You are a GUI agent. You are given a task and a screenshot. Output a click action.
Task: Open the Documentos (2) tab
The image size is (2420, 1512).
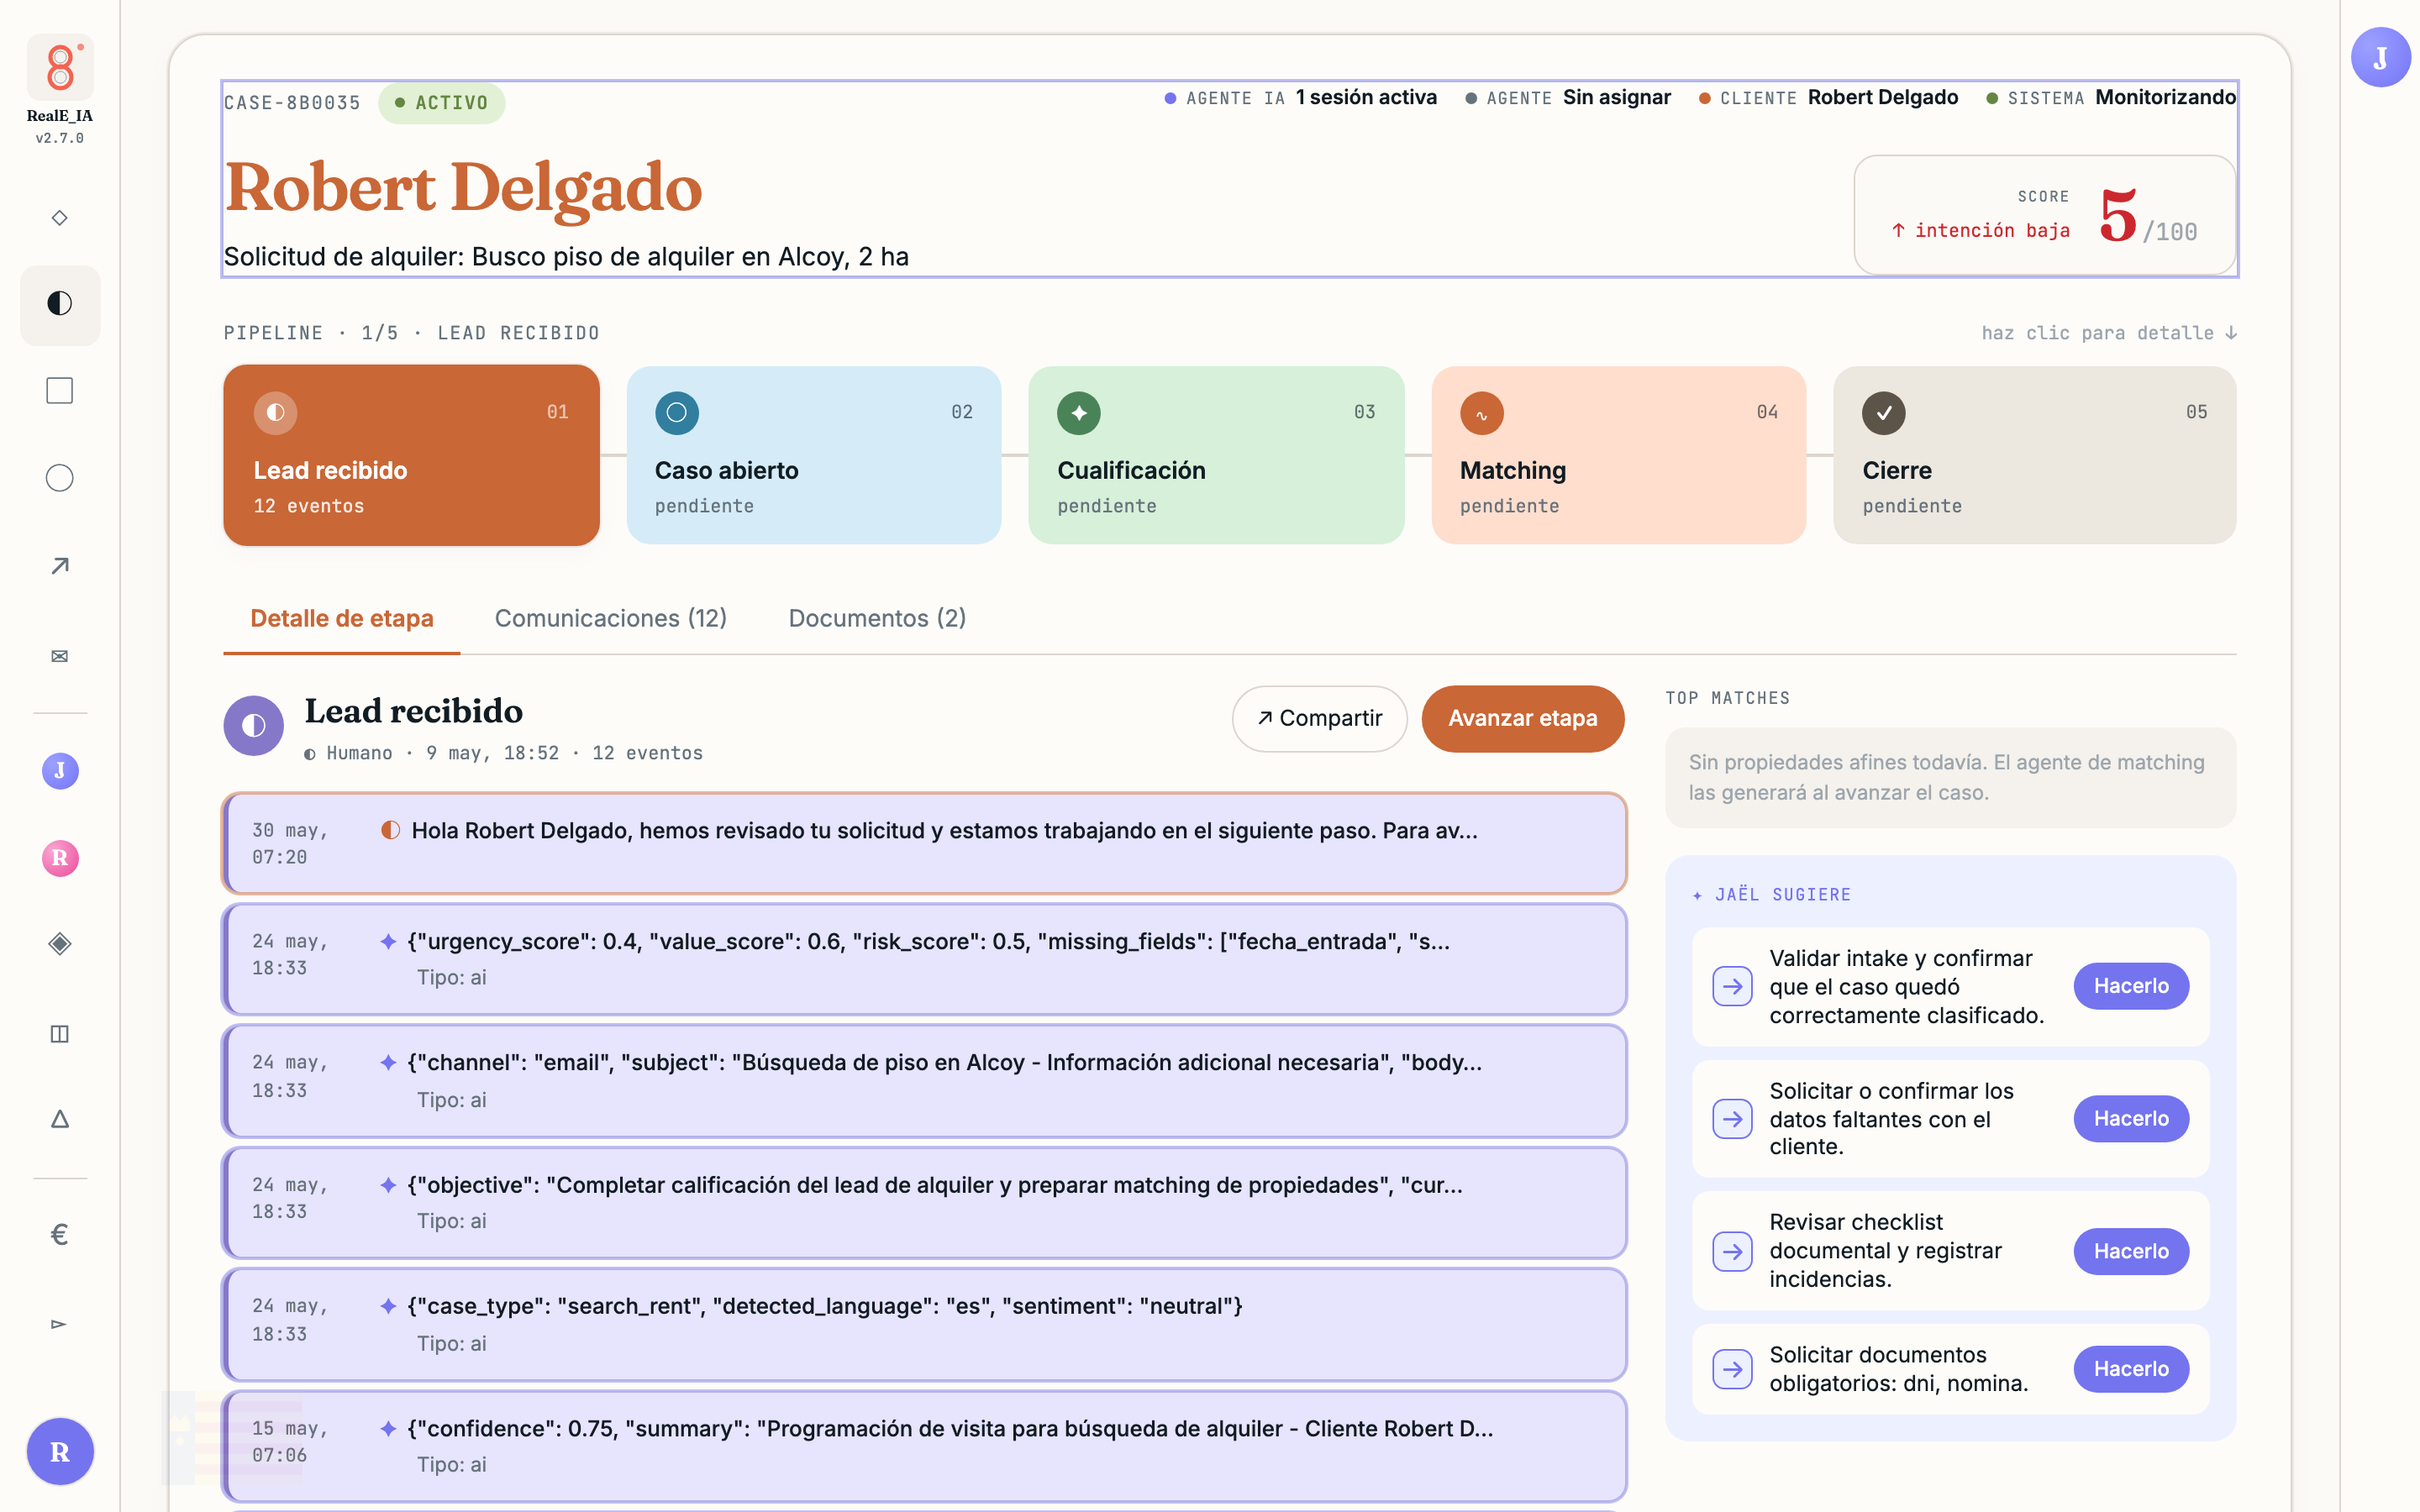[877, 618]
